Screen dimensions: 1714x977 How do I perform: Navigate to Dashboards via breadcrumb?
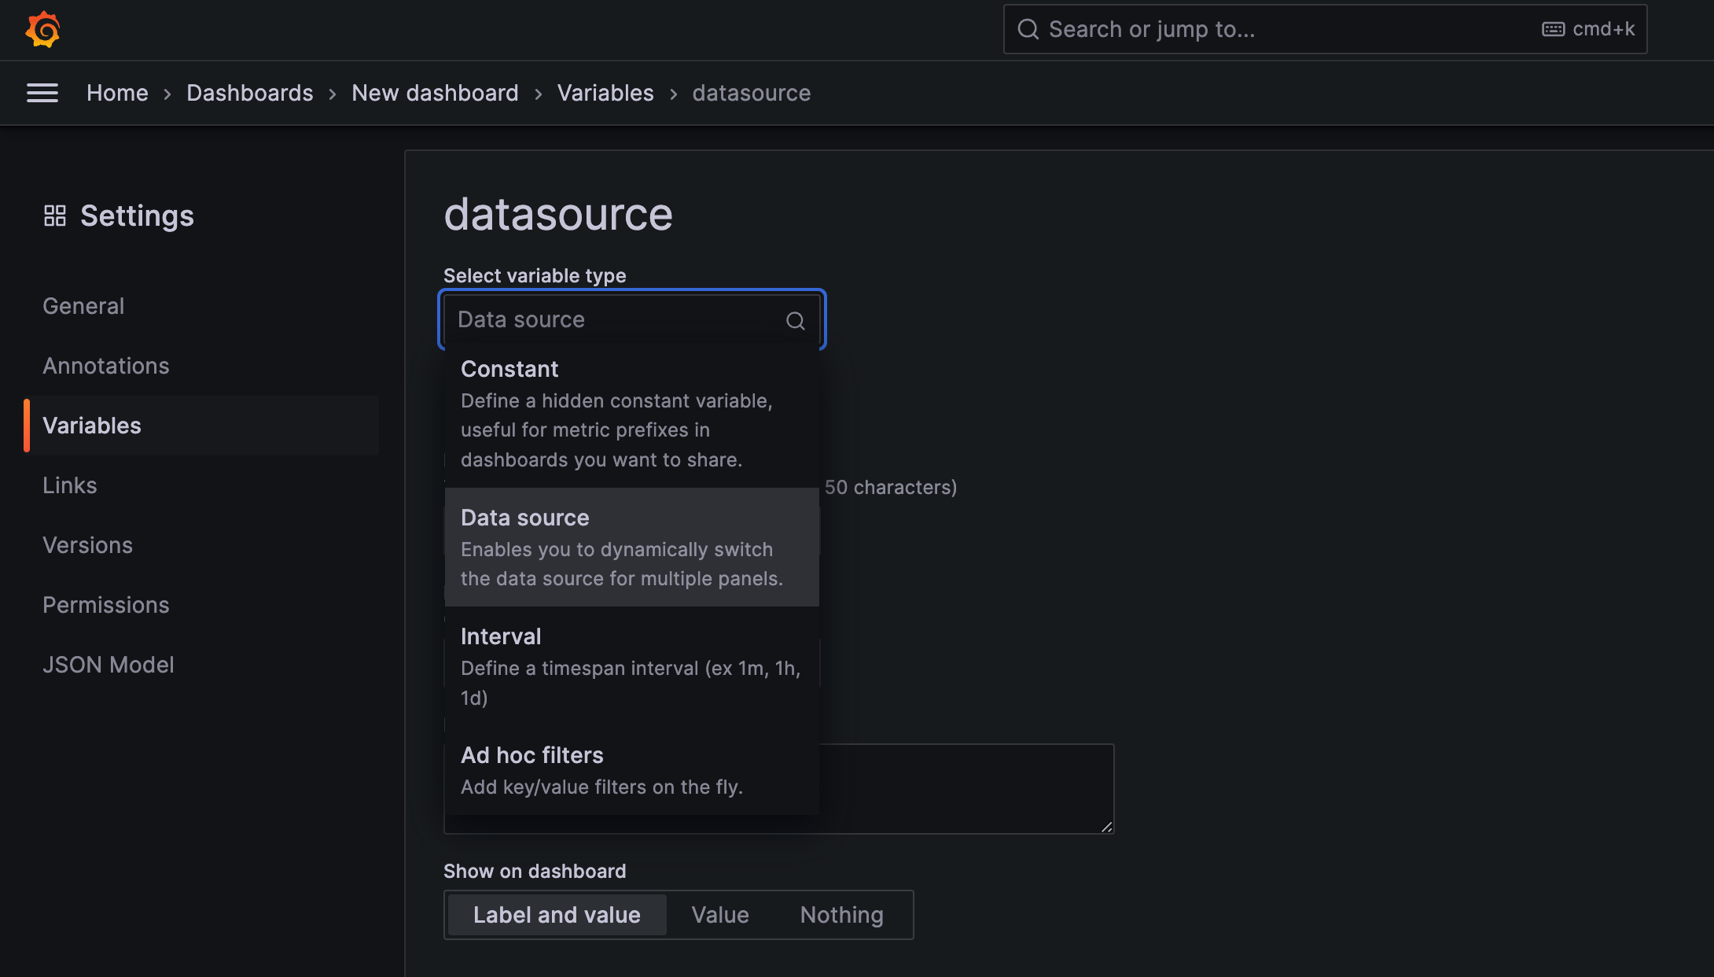click(x=249, y=93)
